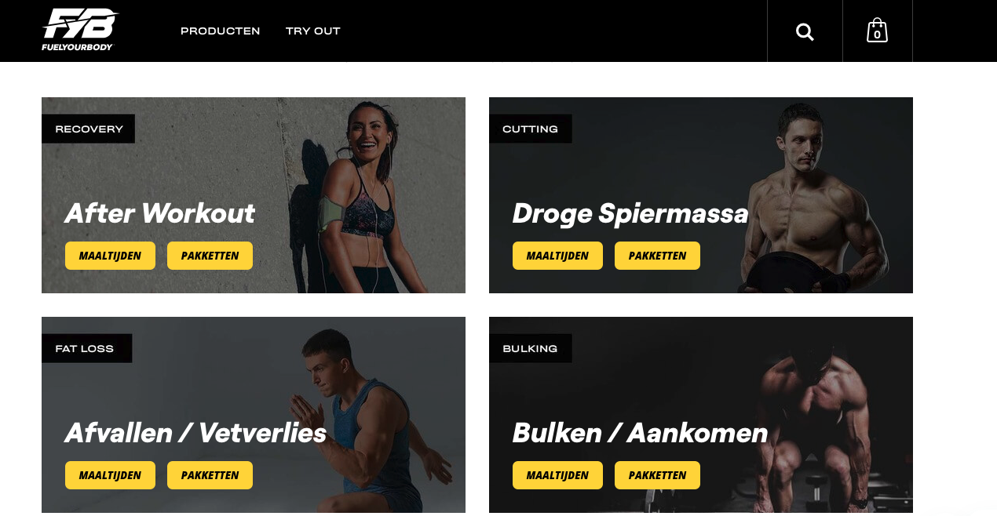
Task: Open the Producten menu
Action: [x=221, y=31]
